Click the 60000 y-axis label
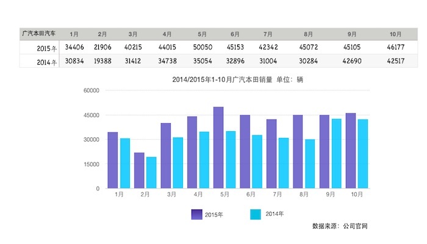This screenshot has width=427, height=244. tap(91, 91)
